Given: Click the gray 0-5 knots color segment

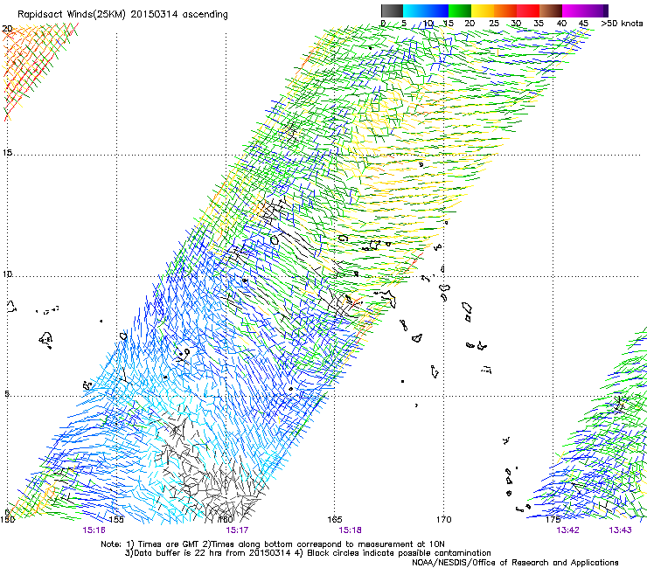Looking at the screenshot, I should point(392,10).
